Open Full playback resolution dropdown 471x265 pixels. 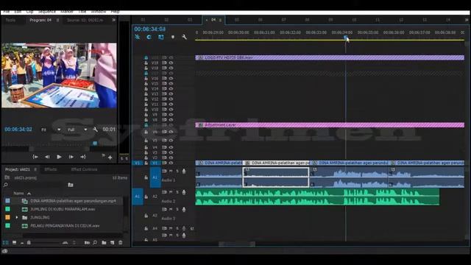(x=77, y=130)
